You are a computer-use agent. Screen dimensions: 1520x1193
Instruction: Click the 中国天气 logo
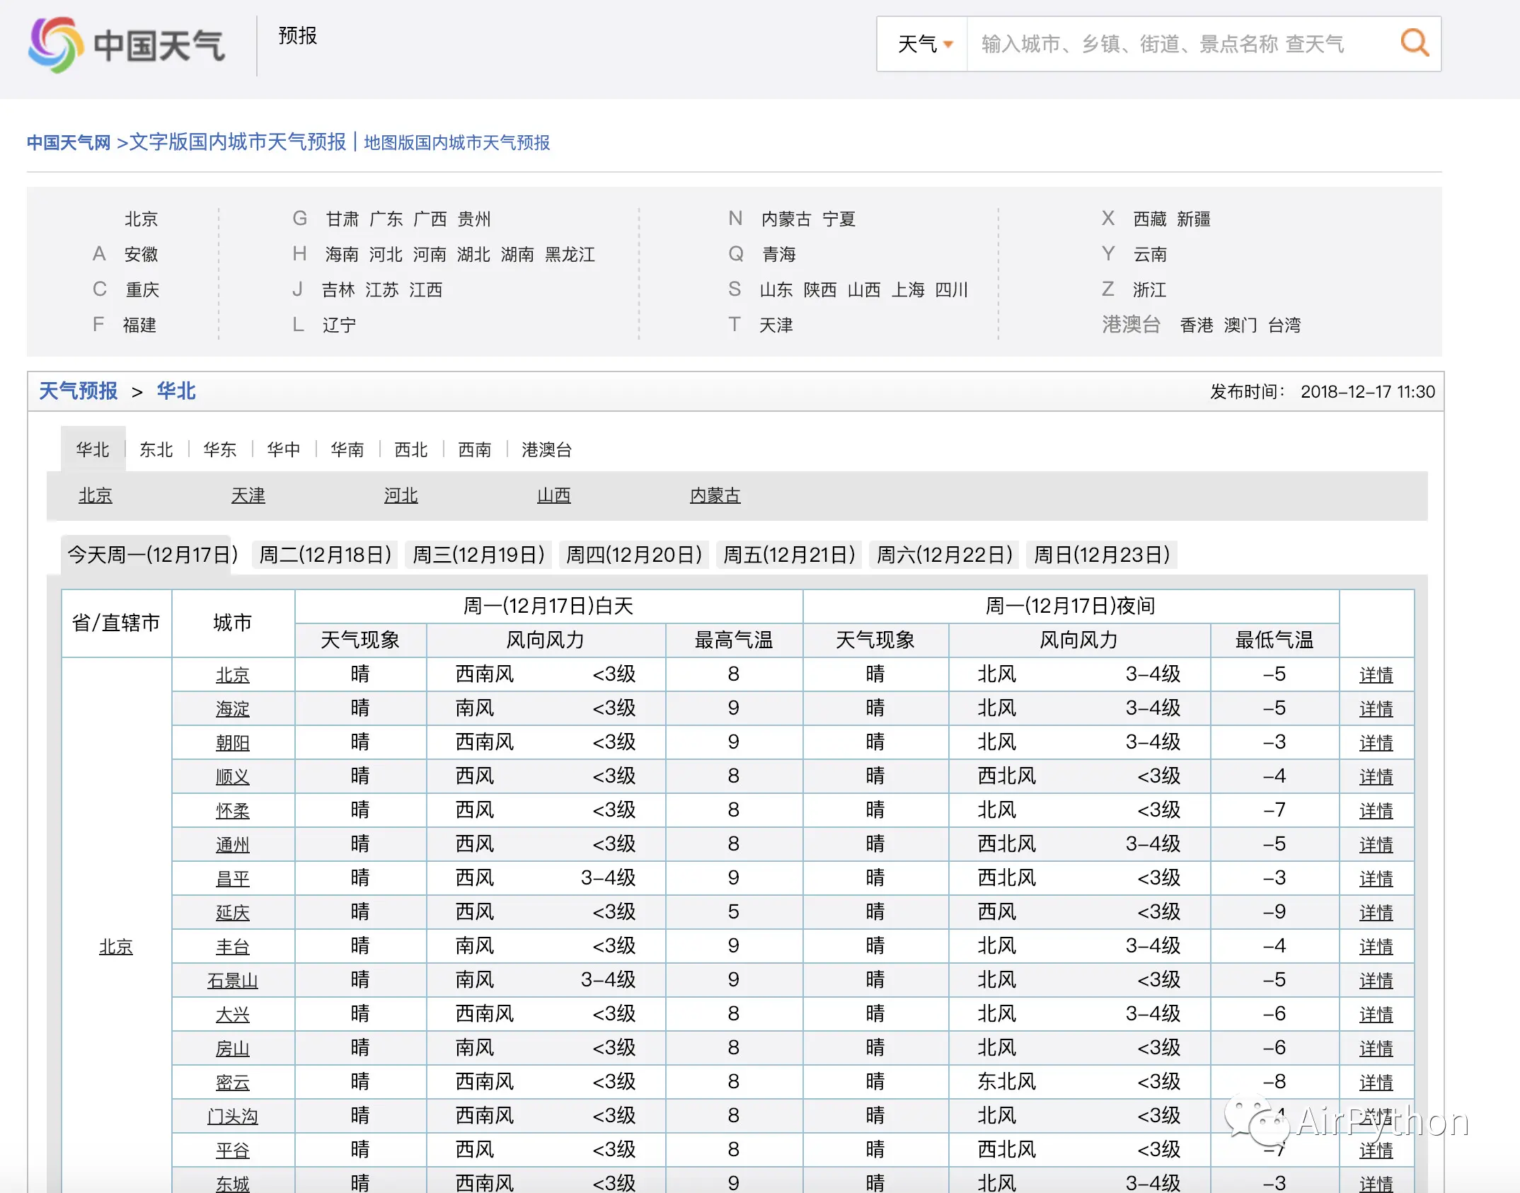(127, 45)
